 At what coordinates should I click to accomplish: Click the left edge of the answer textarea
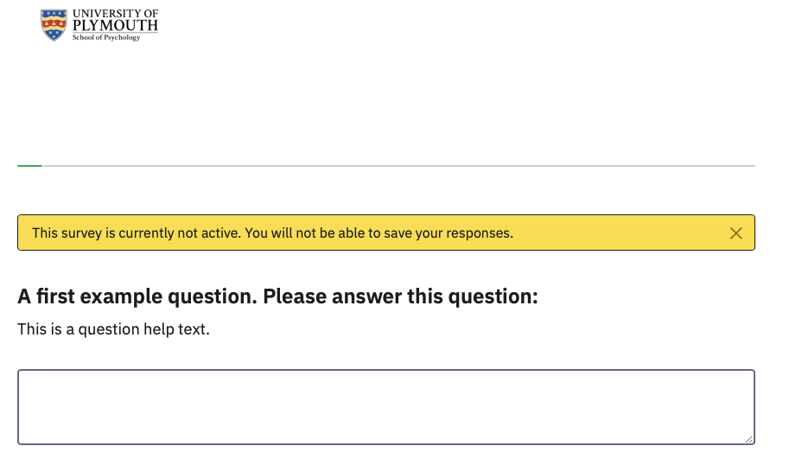(x=19, y=407)
